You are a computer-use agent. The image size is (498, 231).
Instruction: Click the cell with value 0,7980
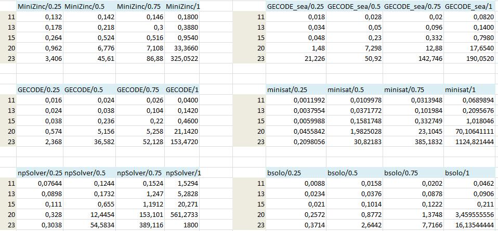click(470, 37)
